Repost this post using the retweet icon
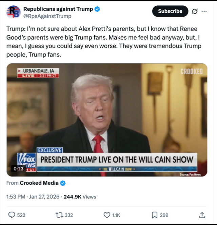Viewport: 217px width, 225px height. coord(59,215)
